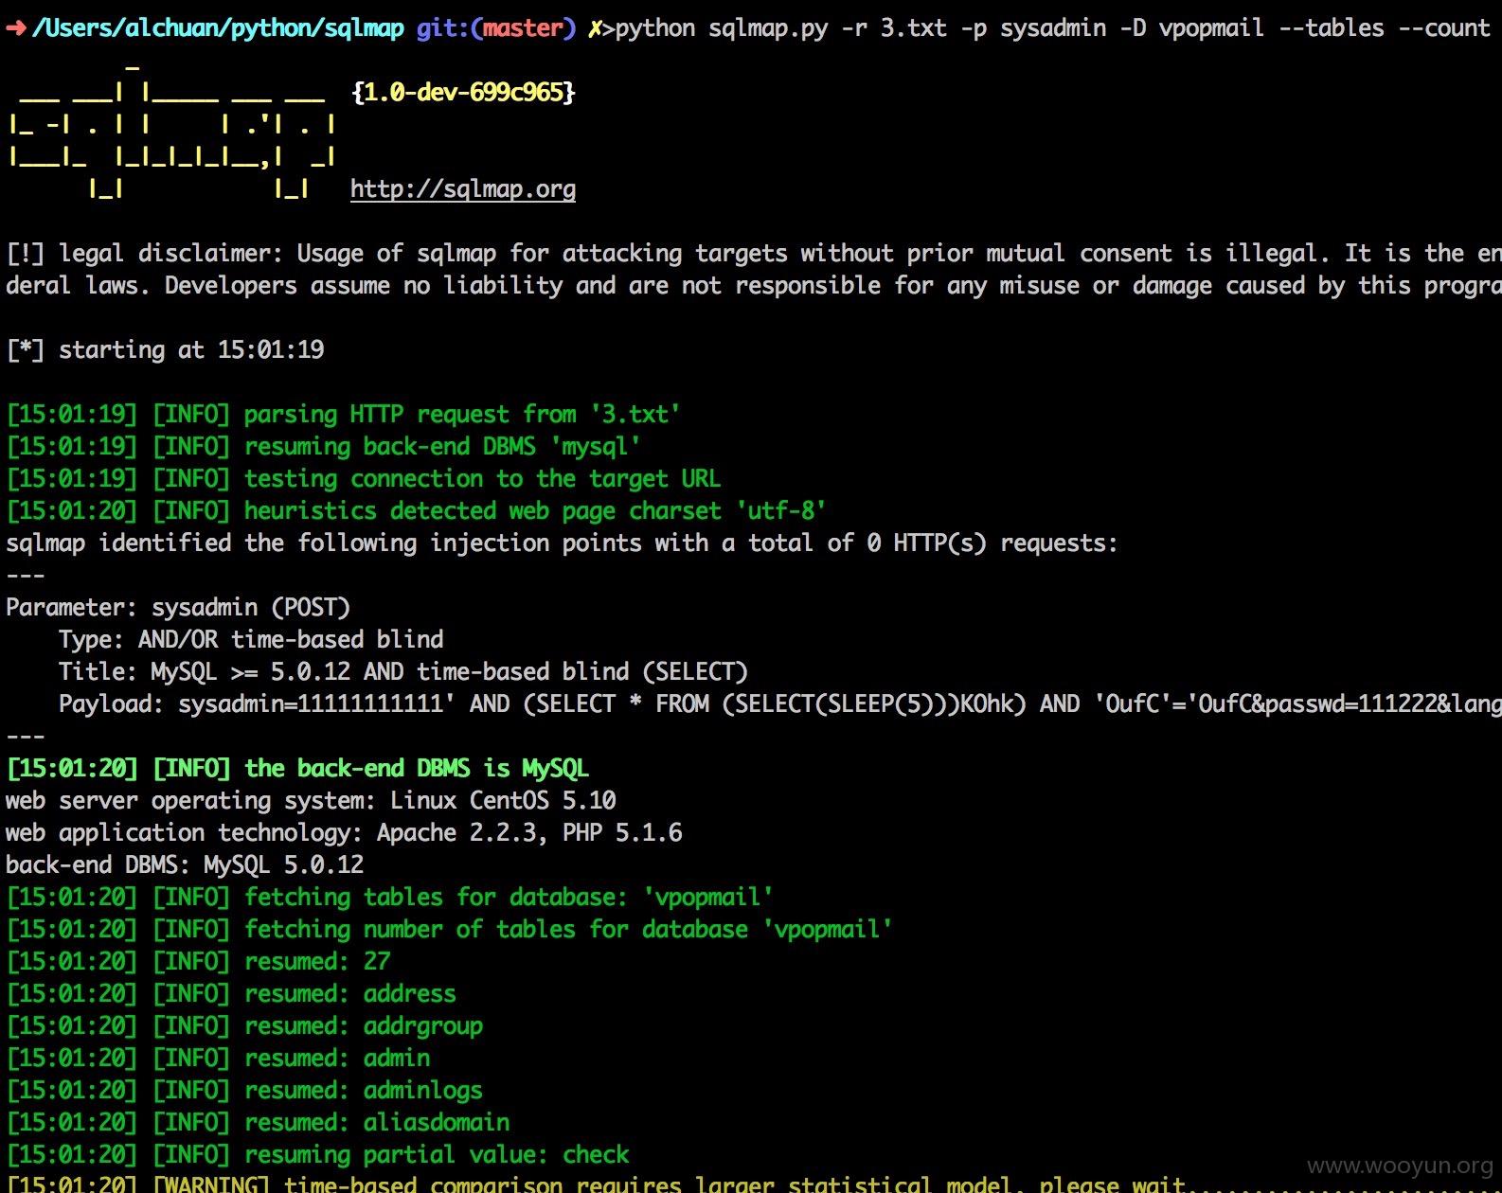Image resolution: width=1502 pixels, height=1193 pixels.
Task: Click the 'heuristics detected web page charset' line
Action: click(x=416, y=511)
